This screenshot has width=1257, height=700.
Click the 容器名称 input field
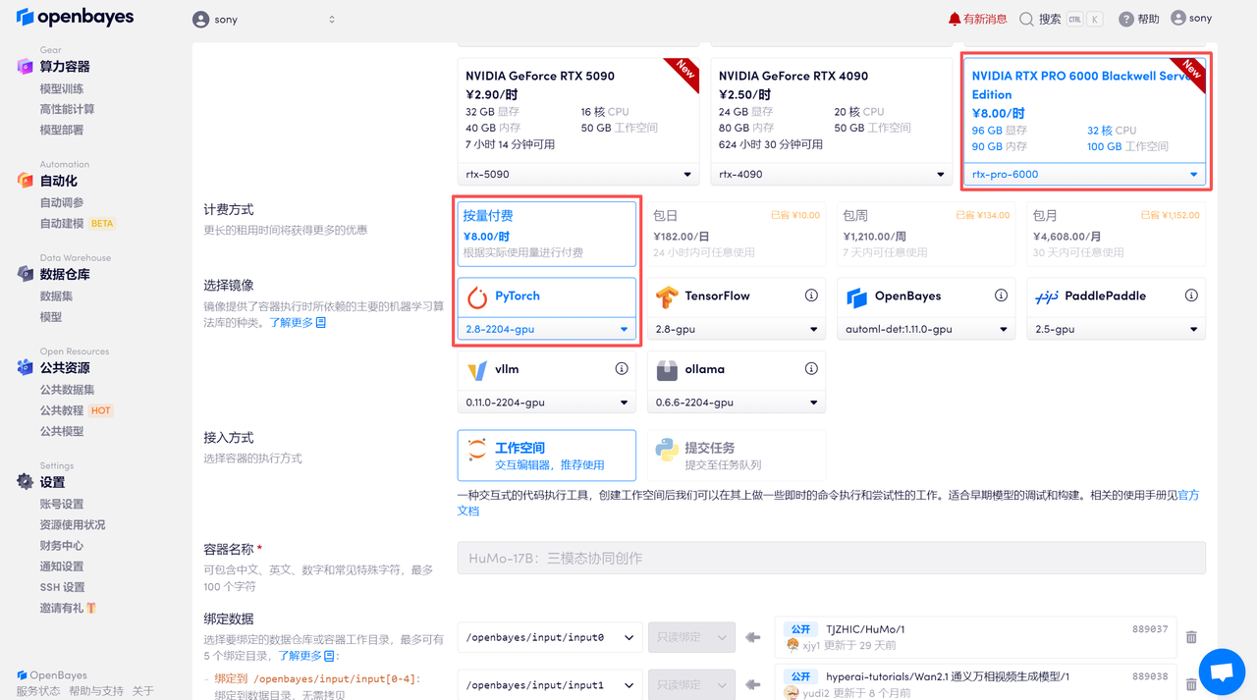[831, 558]
